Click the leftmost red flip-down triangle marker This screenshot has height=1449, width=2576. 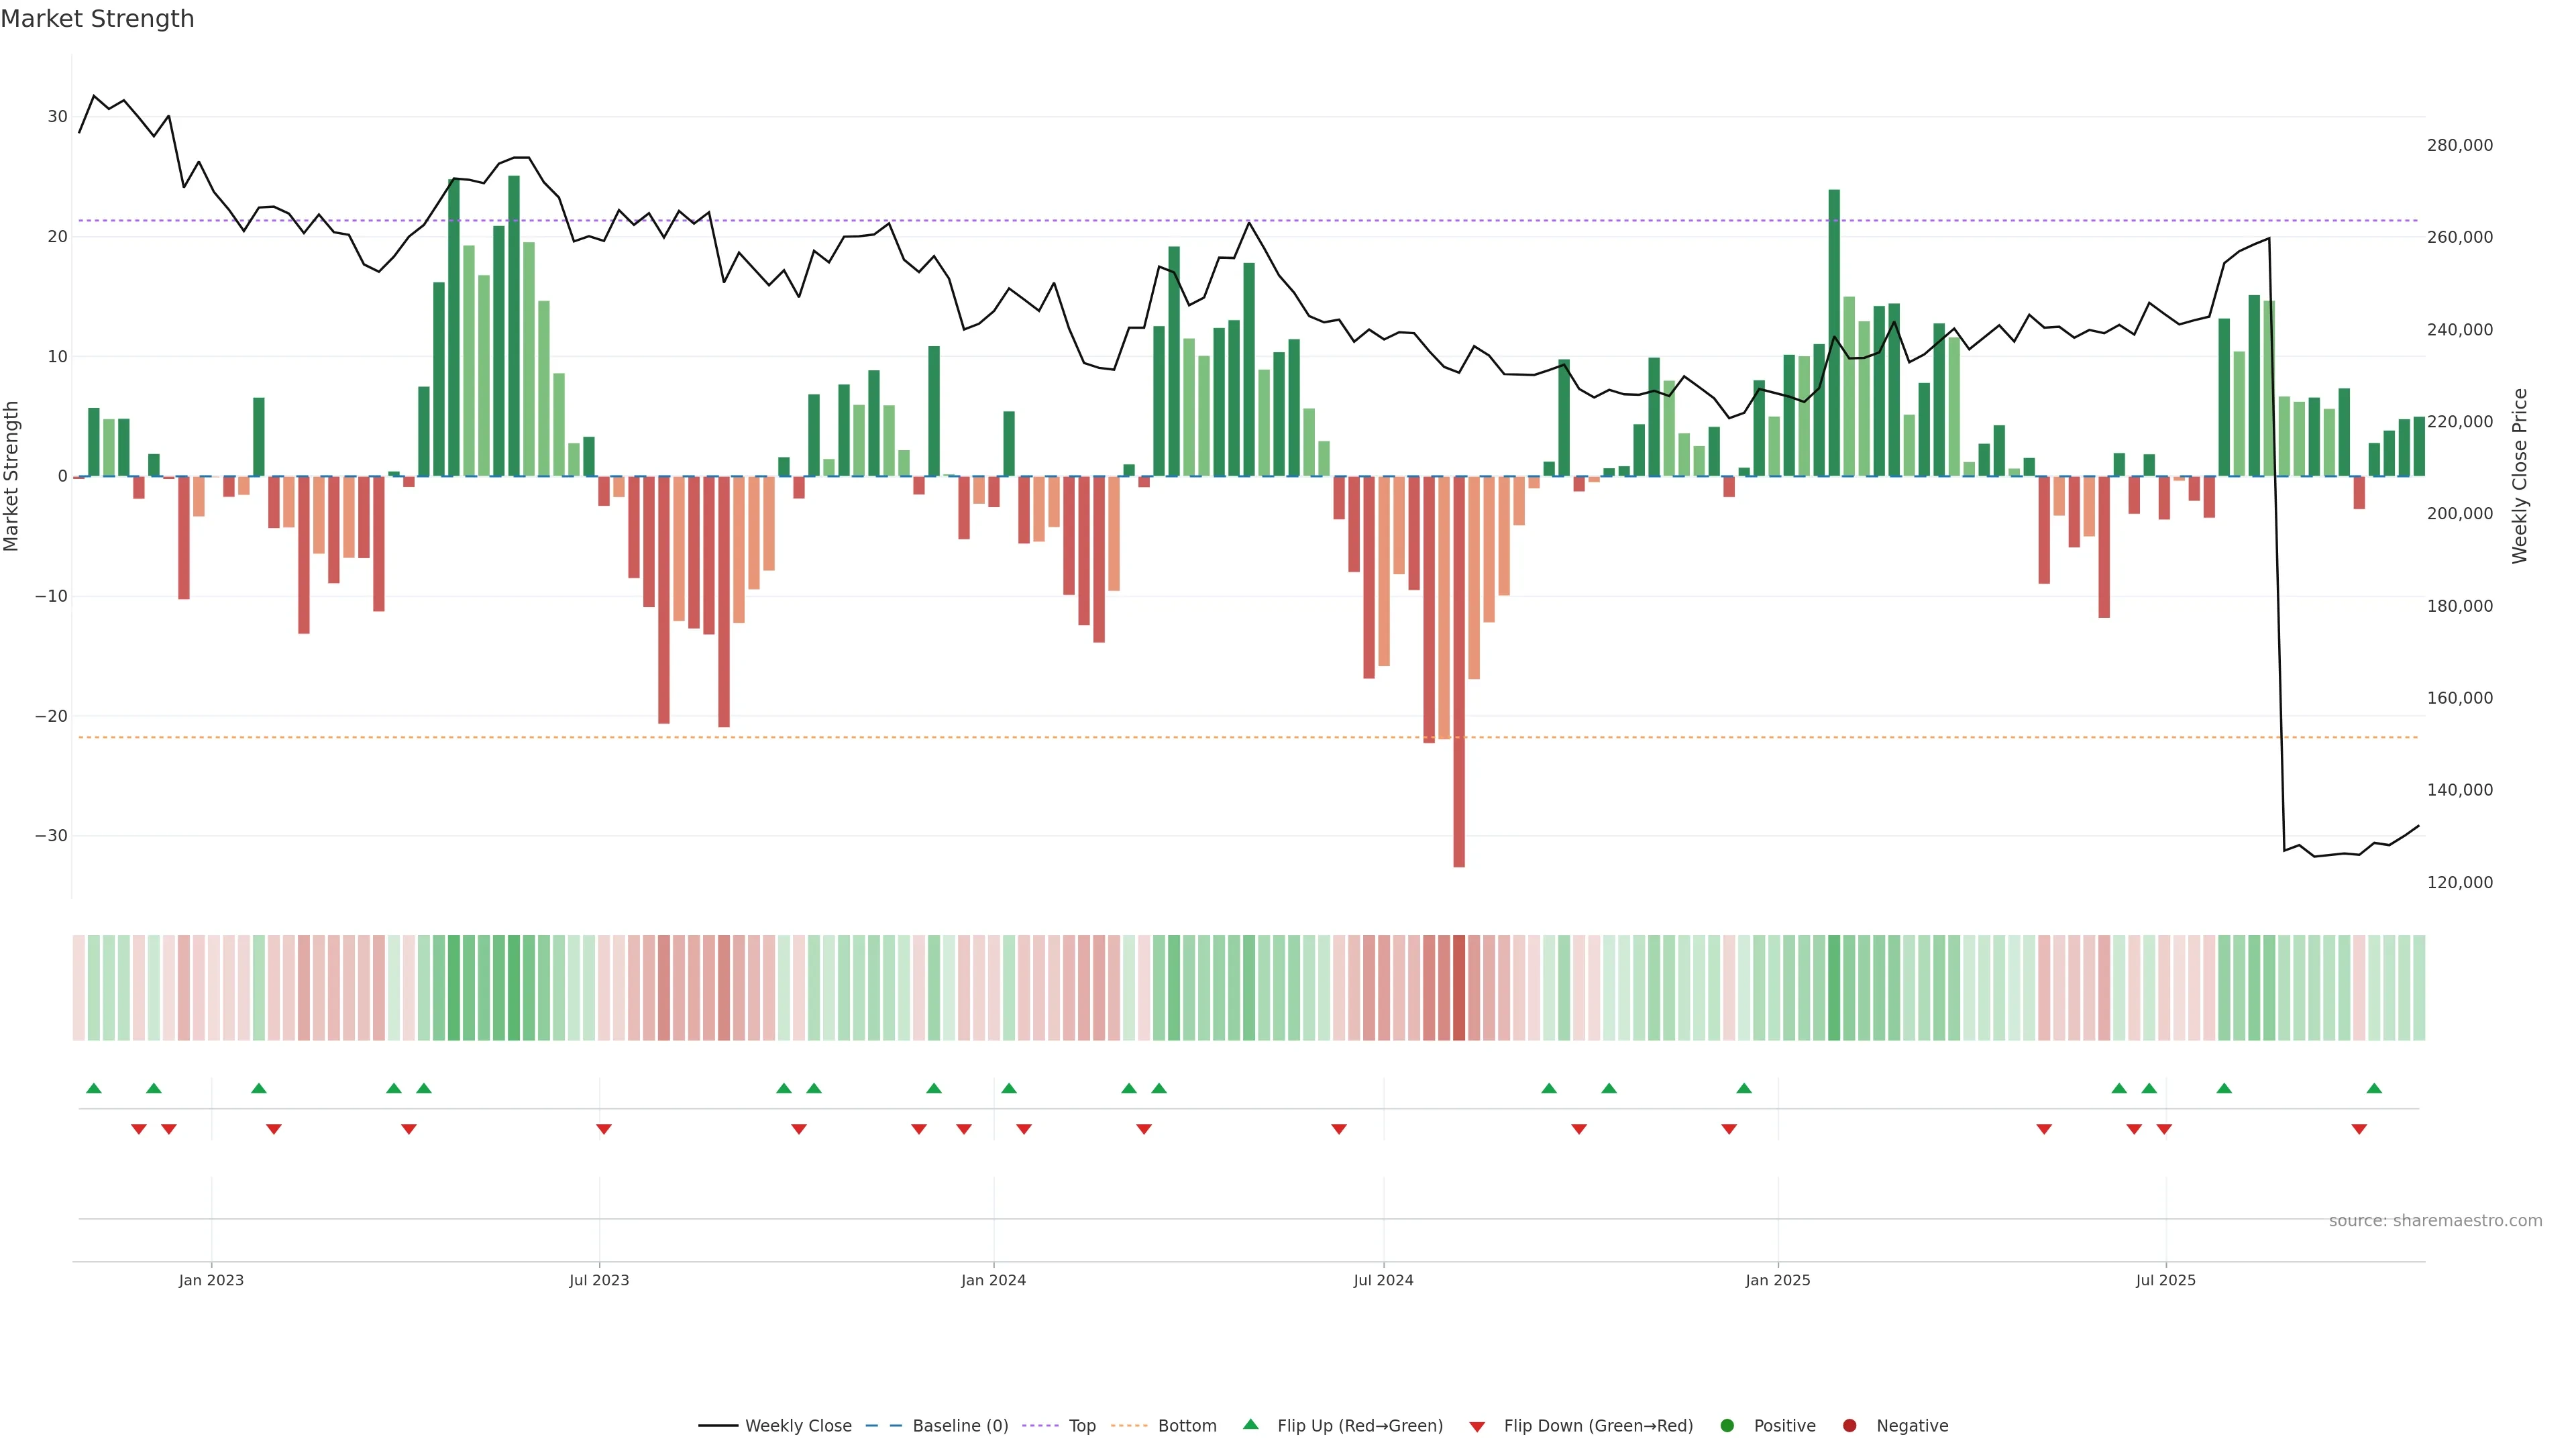[x=139, y=1129]
